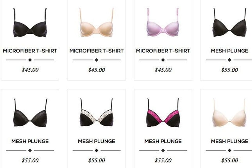Click the Mesh Plunge title under the ivory-trim bra
The height and width of the screenshot is (168, 252).
click(x=96, y=141)
